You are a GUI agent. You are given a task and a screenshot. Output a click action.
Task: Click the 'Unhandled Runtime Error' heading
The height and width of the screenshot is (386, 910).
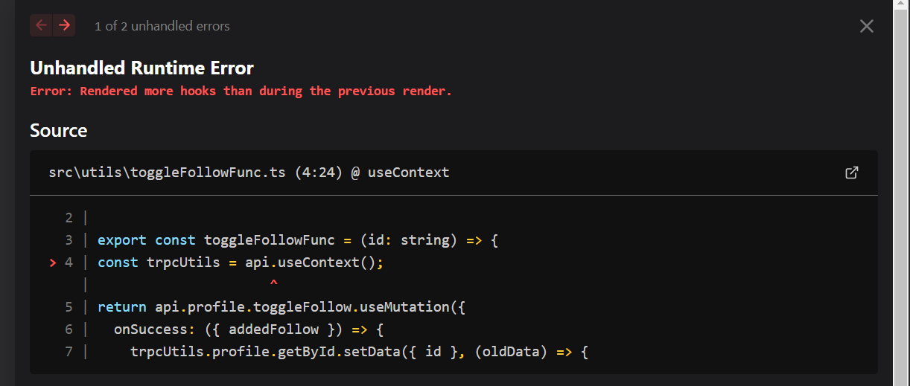[141, 68]
